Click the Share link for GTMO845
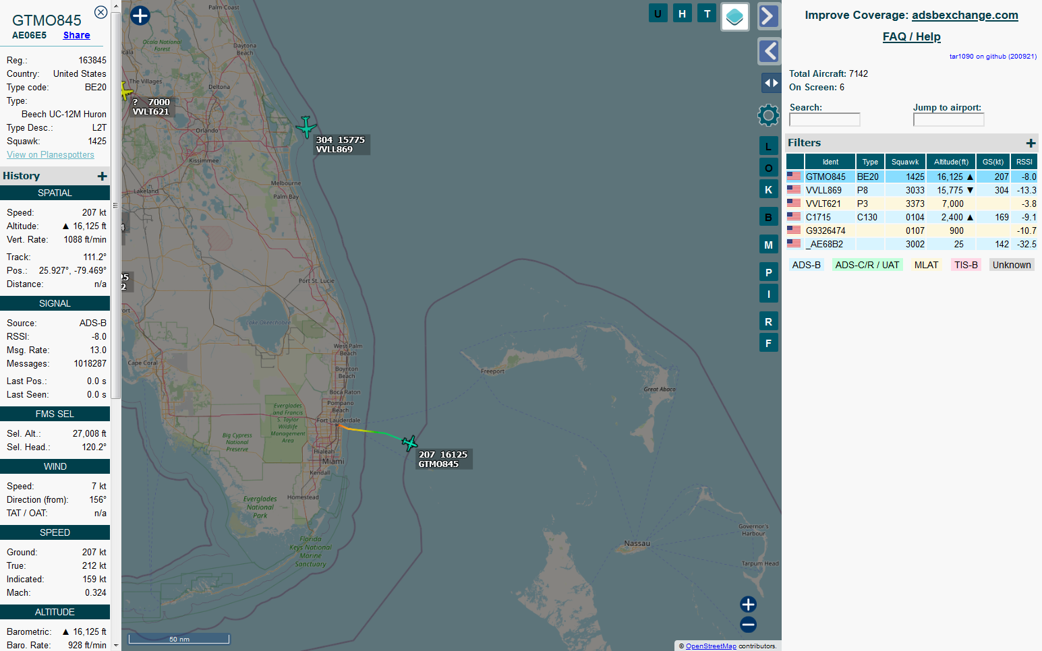1042x651 pixels. click(76, 35)
